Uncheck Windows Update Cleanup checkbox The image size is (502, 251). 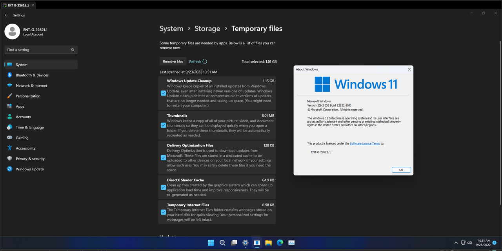(163, 93)
